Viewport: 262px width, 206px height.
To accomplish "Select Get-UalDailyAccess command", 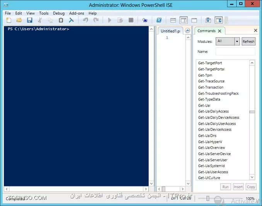I will [x=213, y=111].
